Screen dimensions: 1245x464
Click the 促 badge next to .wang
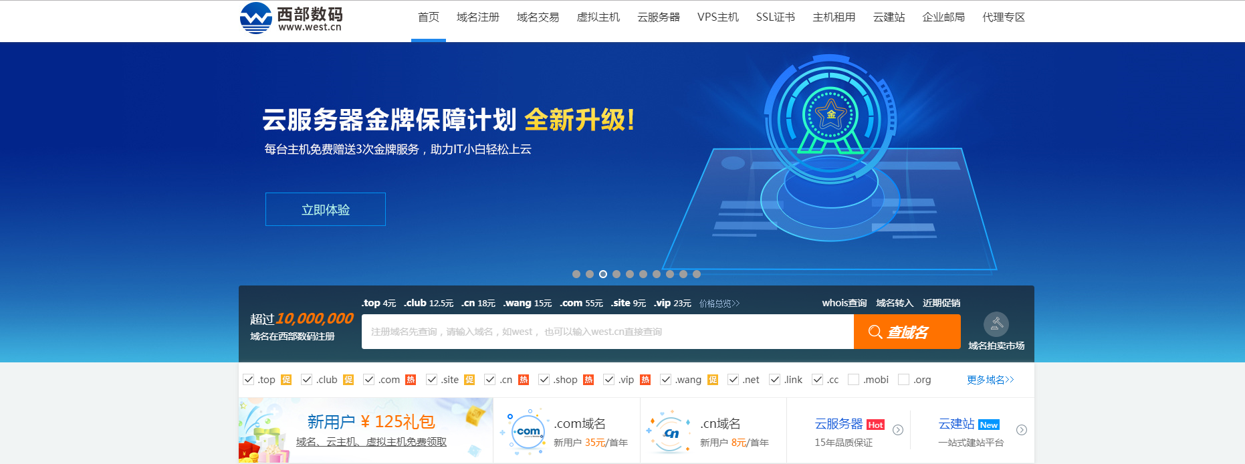[713, 380]
